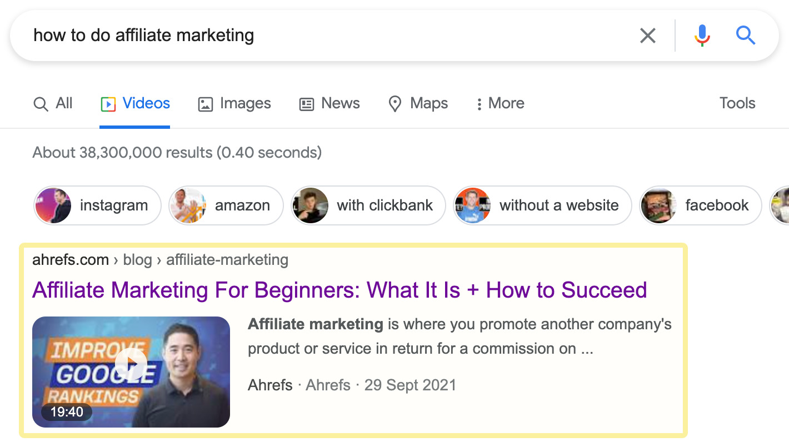The image size is (789, 442).
Task: Open the Tools options
Action: 737,103
